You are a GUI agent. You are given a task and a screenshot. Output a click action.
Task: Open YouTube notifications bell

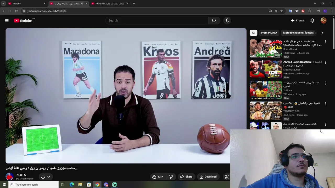(312, 21)
